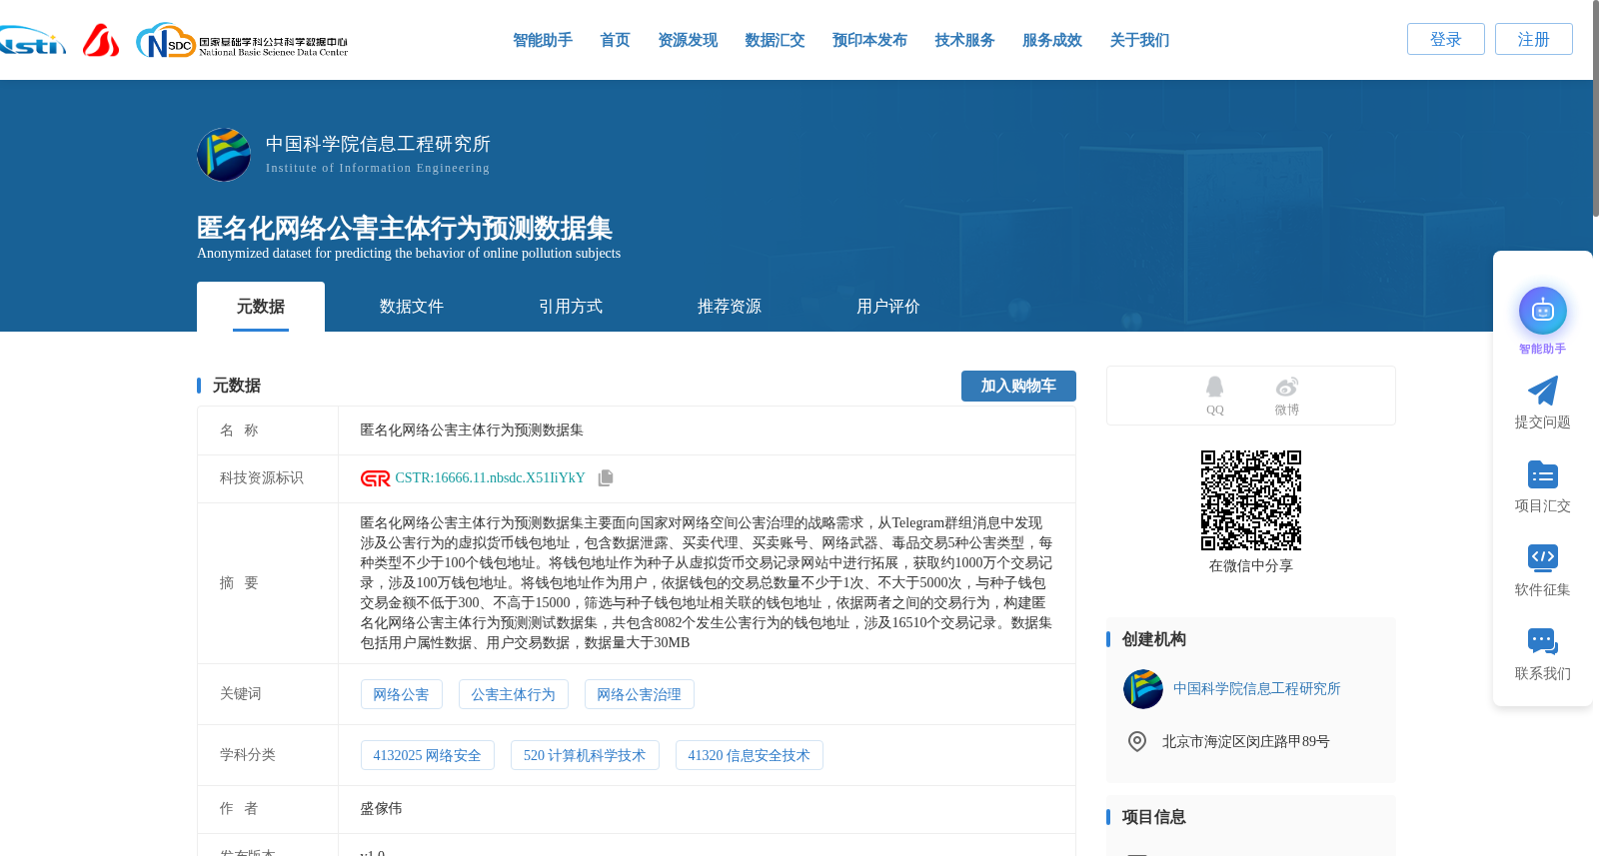Click the 创建机构 section heading

click(x=1153, y=639)
